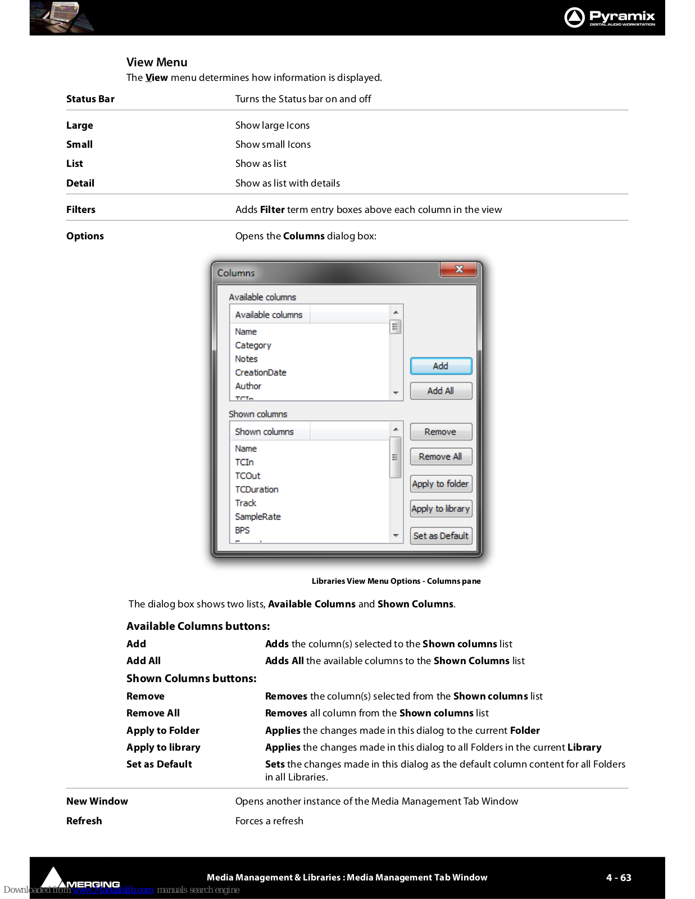Click the Columns dialog title bar text

tap(236, 273)
